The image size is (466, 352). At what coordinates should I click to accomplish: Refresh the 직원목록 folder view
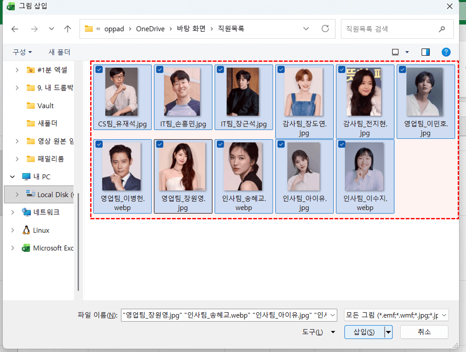click(325, 29)
